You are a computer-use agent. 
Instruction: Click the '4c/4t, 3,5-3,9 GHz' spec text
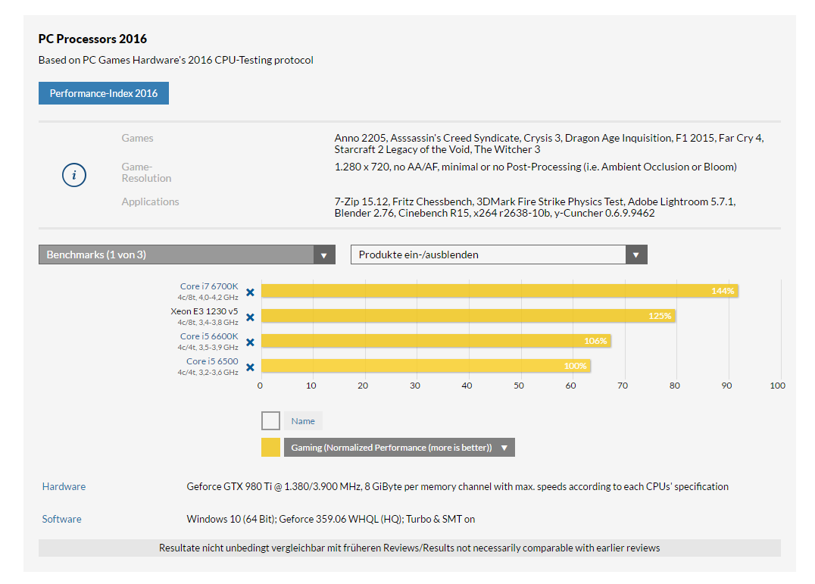208,348
